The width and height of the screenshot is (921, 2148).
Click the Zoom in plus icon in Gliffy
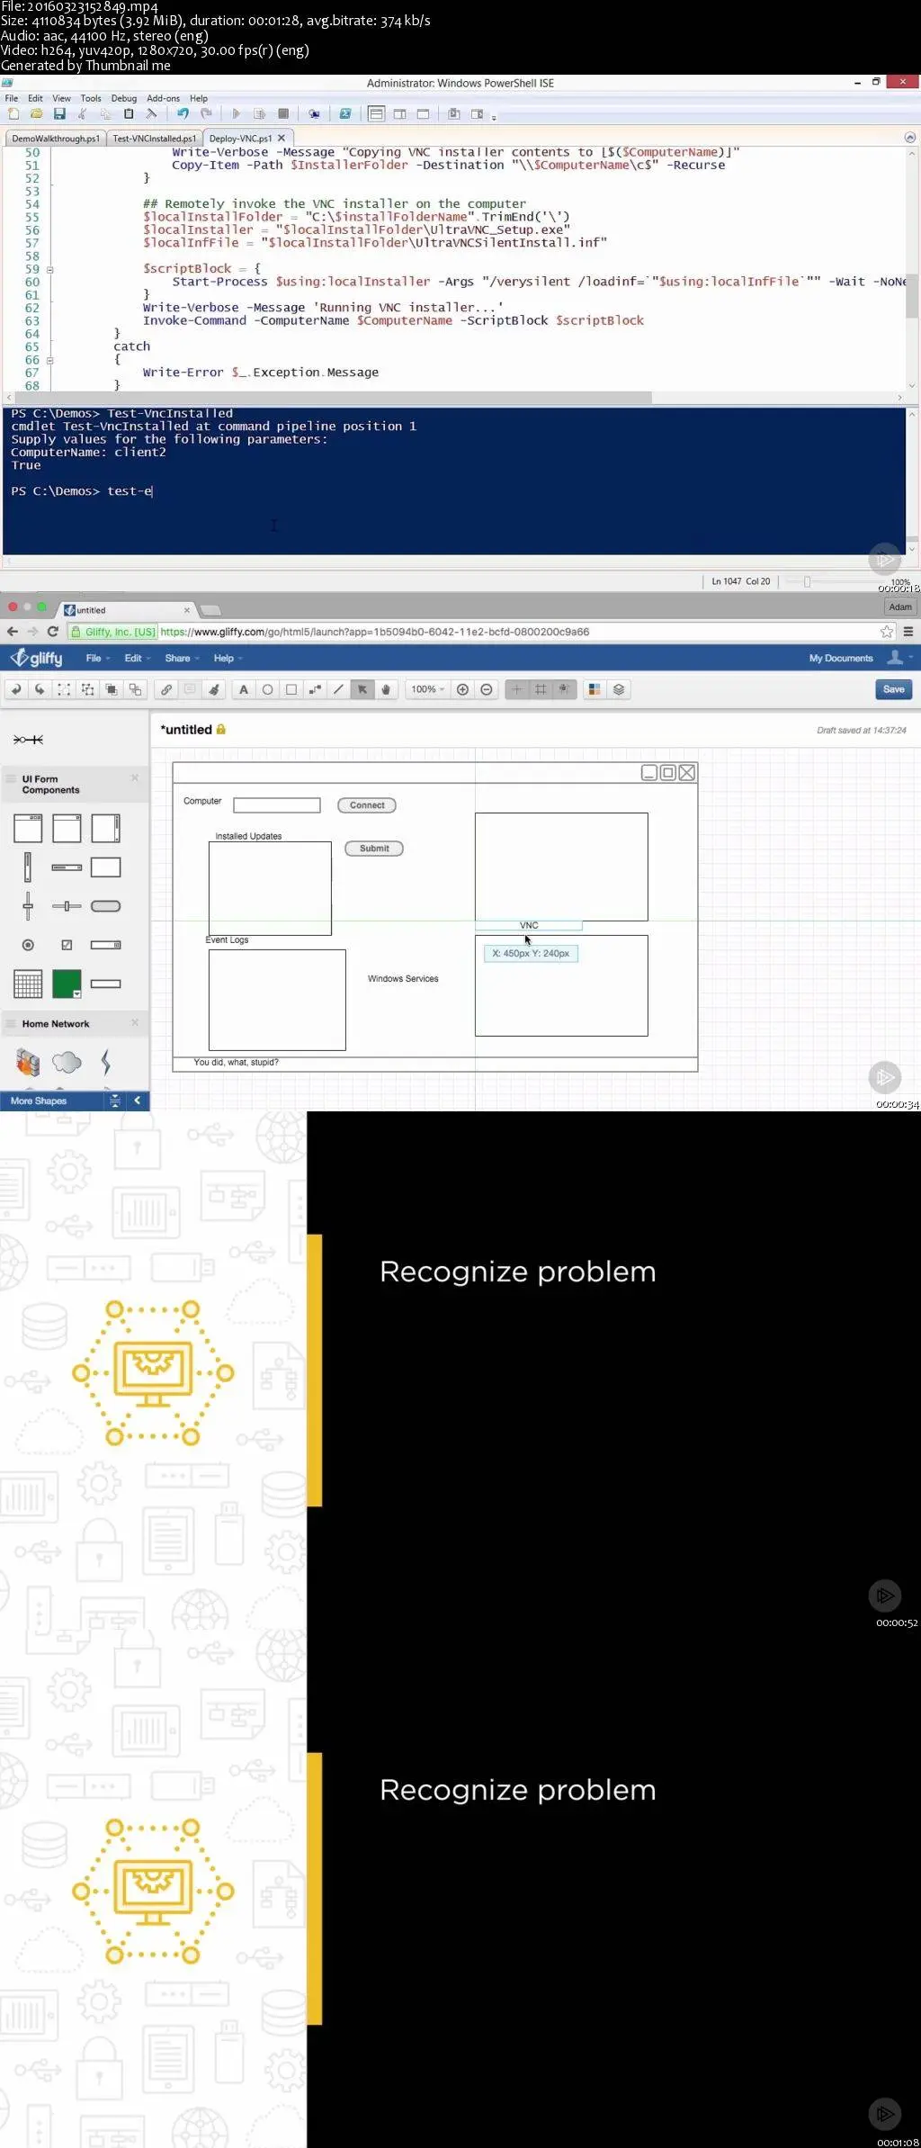(463, 689)
